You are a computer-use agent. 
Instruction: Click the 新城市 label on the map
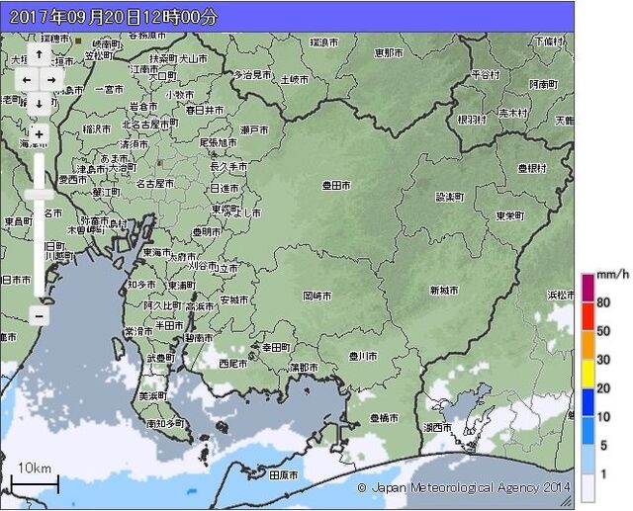coord(444,290)
